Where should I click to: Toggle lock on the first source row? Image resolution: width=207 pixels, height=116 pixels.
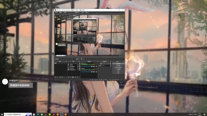point(80,63)
